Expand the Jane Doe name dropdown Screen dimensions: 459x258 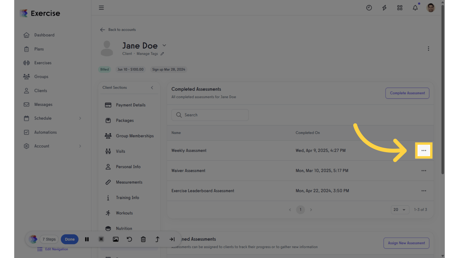pyautogui.click(x=164, y=45)
